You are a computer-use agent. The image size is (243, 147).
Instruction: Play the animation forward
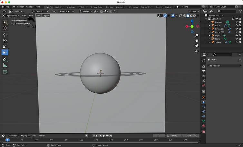pyautogui.click(x=104, y=136)
